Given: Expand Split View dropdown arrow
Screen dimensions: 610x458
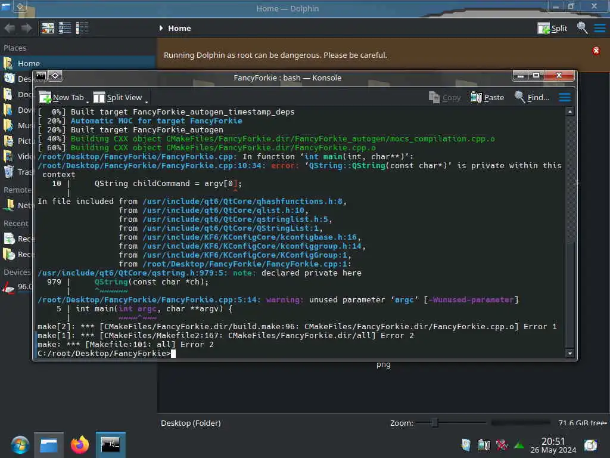Looking at the screenshot, I should click(x=147, y=102).
